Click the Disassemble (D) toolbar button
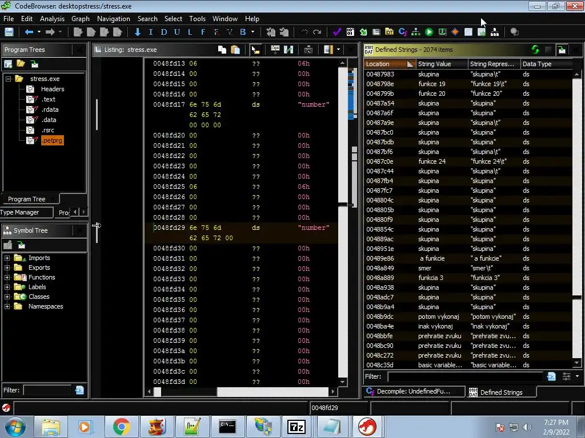 (x=164, y=32)
